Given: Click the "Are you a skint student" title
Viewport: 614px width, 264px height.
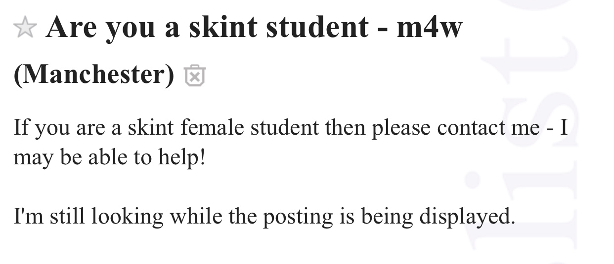Looking at the screenshot, I should (207, 28).
